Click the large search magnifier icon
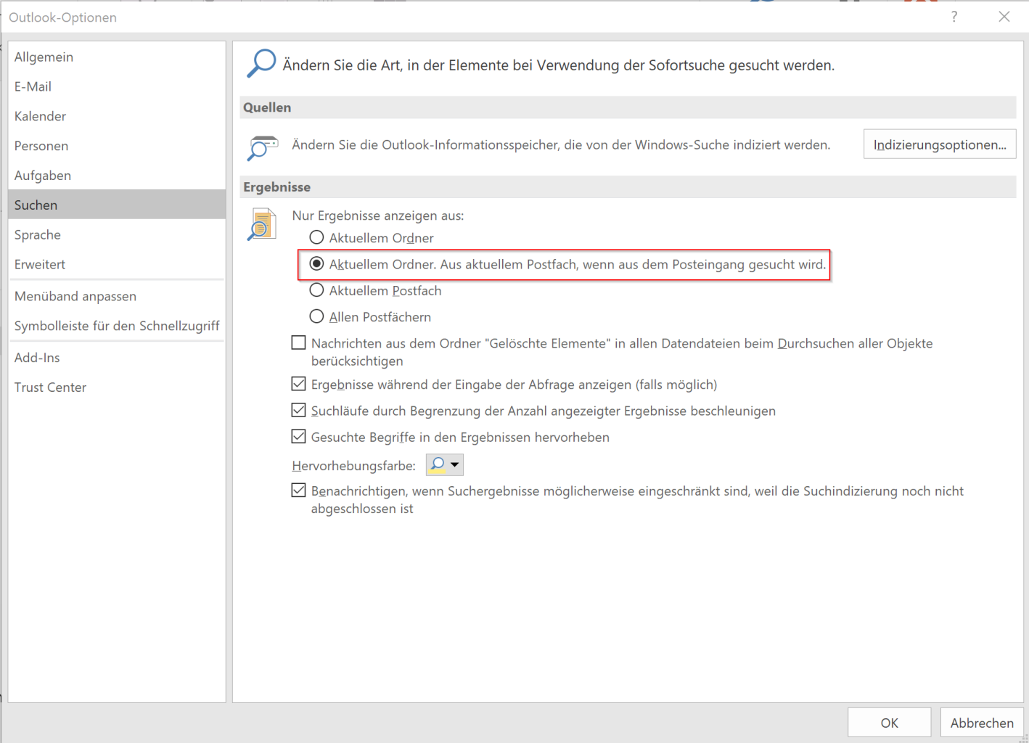This screenshot has height=743, width=1029. 261,63
